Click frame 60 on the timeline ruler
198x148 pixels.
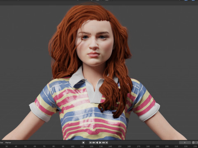click(35, 146)
